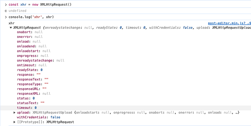
Task: Click the console.log('xhr', xhr) command line
Action: (x=31, y=17)
